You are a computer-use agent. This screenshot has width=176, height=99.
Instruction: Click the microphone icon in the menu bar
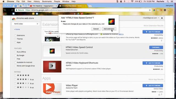[125, 1]
